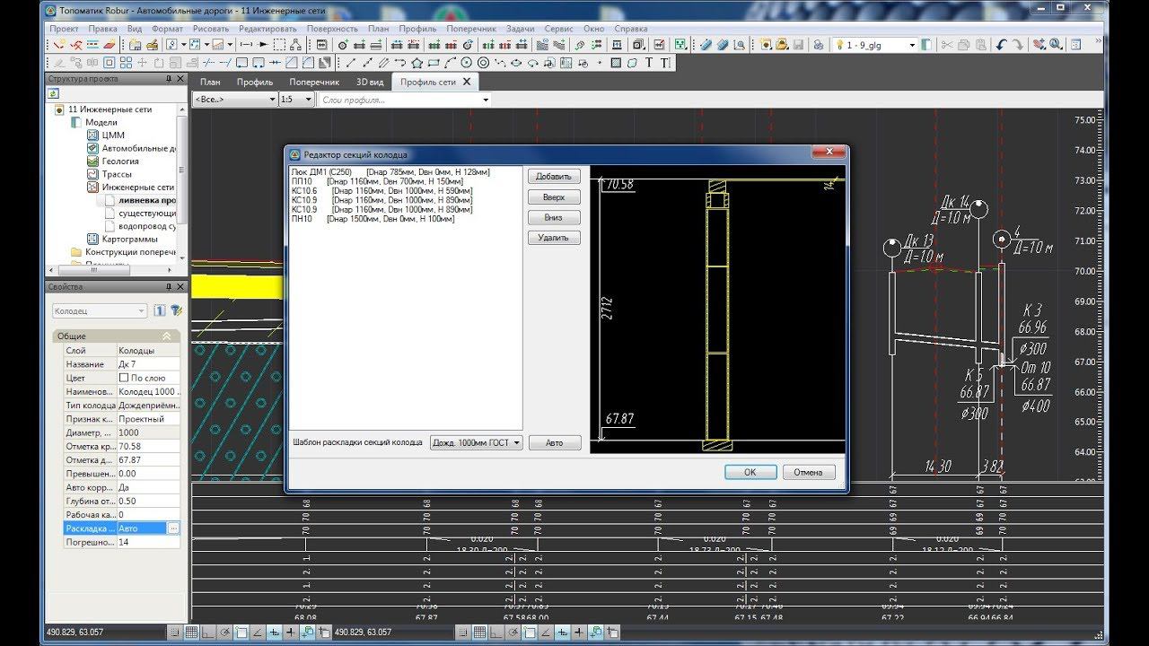Open the Поверхность menu
This screenshot has height=646, width=1149.
(x=331, y=29)
